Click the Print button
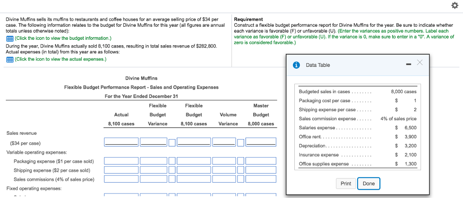Viewport: 463px width, 198px height. pyautogui.click(x=346, y=184)
